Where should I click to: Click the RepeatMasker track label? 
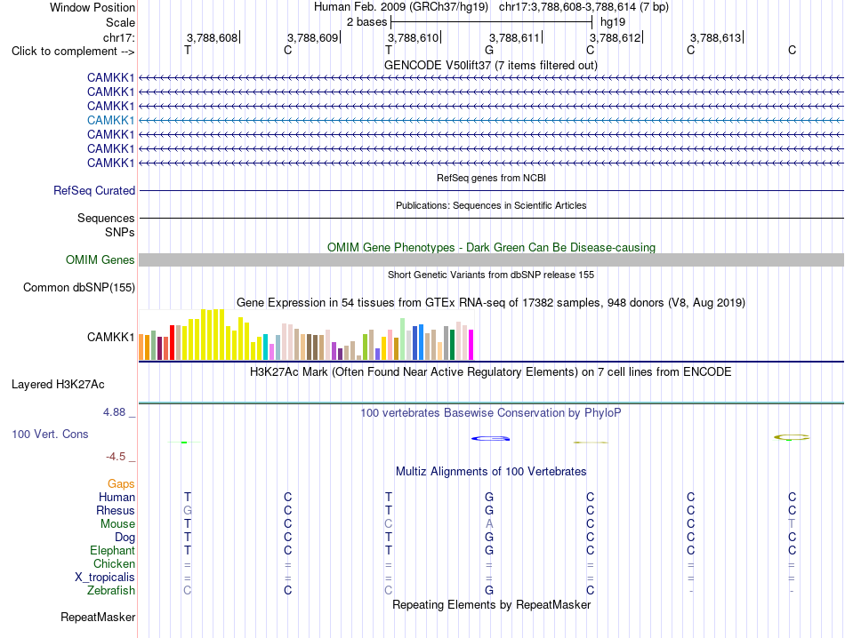tap(98, 617)
